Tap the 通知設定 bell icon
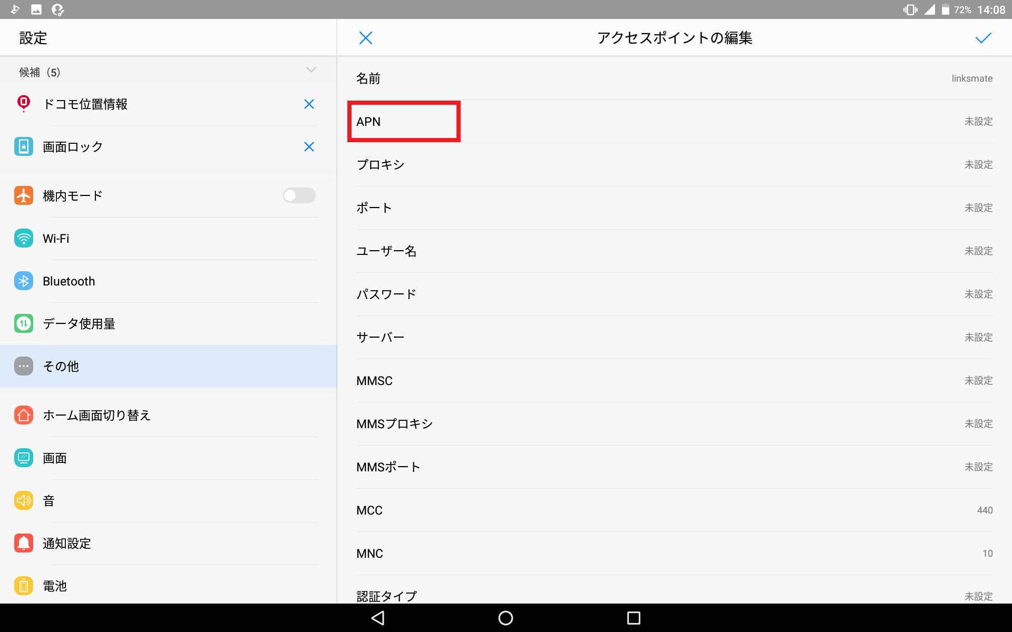The height and width of the screenshot is (632, 1012). 24,543
